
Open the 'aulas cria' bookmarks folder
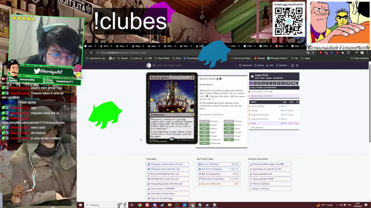(x=137, y=58)
